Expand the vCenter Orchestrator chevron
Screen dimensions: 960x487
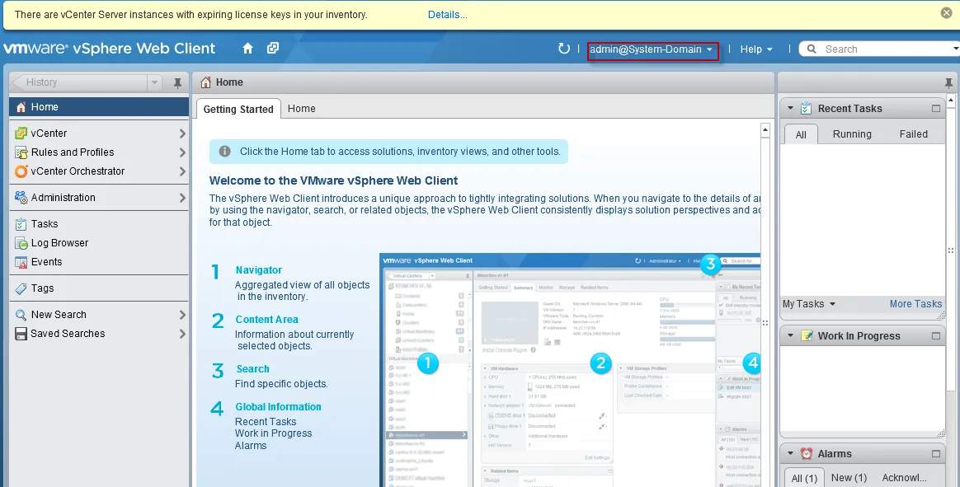(x=181, y=171)
